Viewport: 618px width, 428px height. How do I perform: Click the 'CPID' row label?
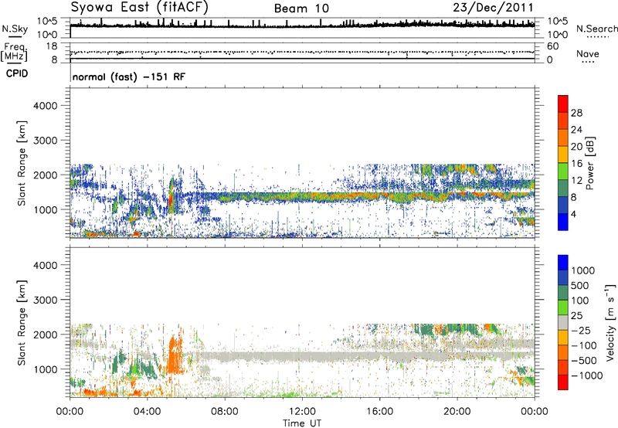click(x=17, y=73)
